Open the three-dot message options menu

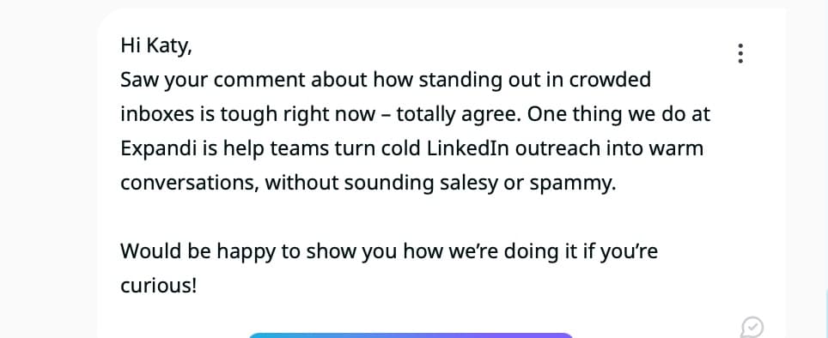click(740, 53)
